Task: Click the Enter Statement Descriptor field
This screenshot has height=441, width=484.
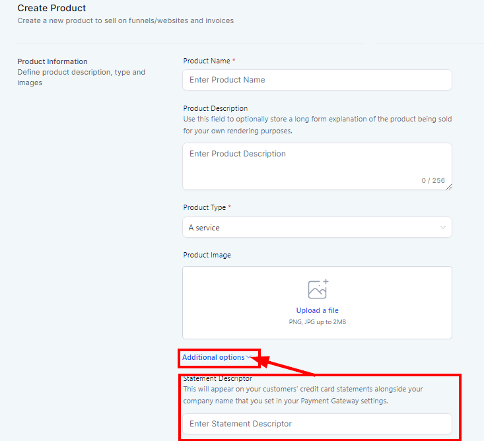Action: (317, 423)
